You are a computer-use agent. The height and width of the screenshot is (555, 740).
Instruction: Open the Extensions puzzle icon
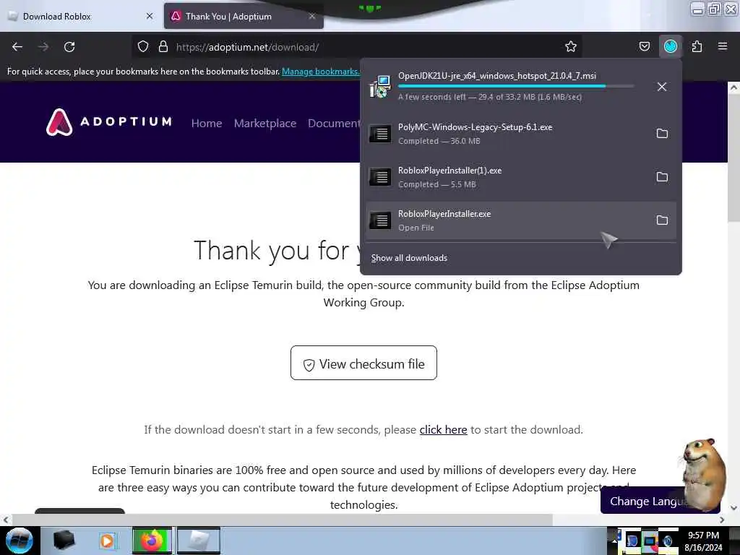[697, 47]
